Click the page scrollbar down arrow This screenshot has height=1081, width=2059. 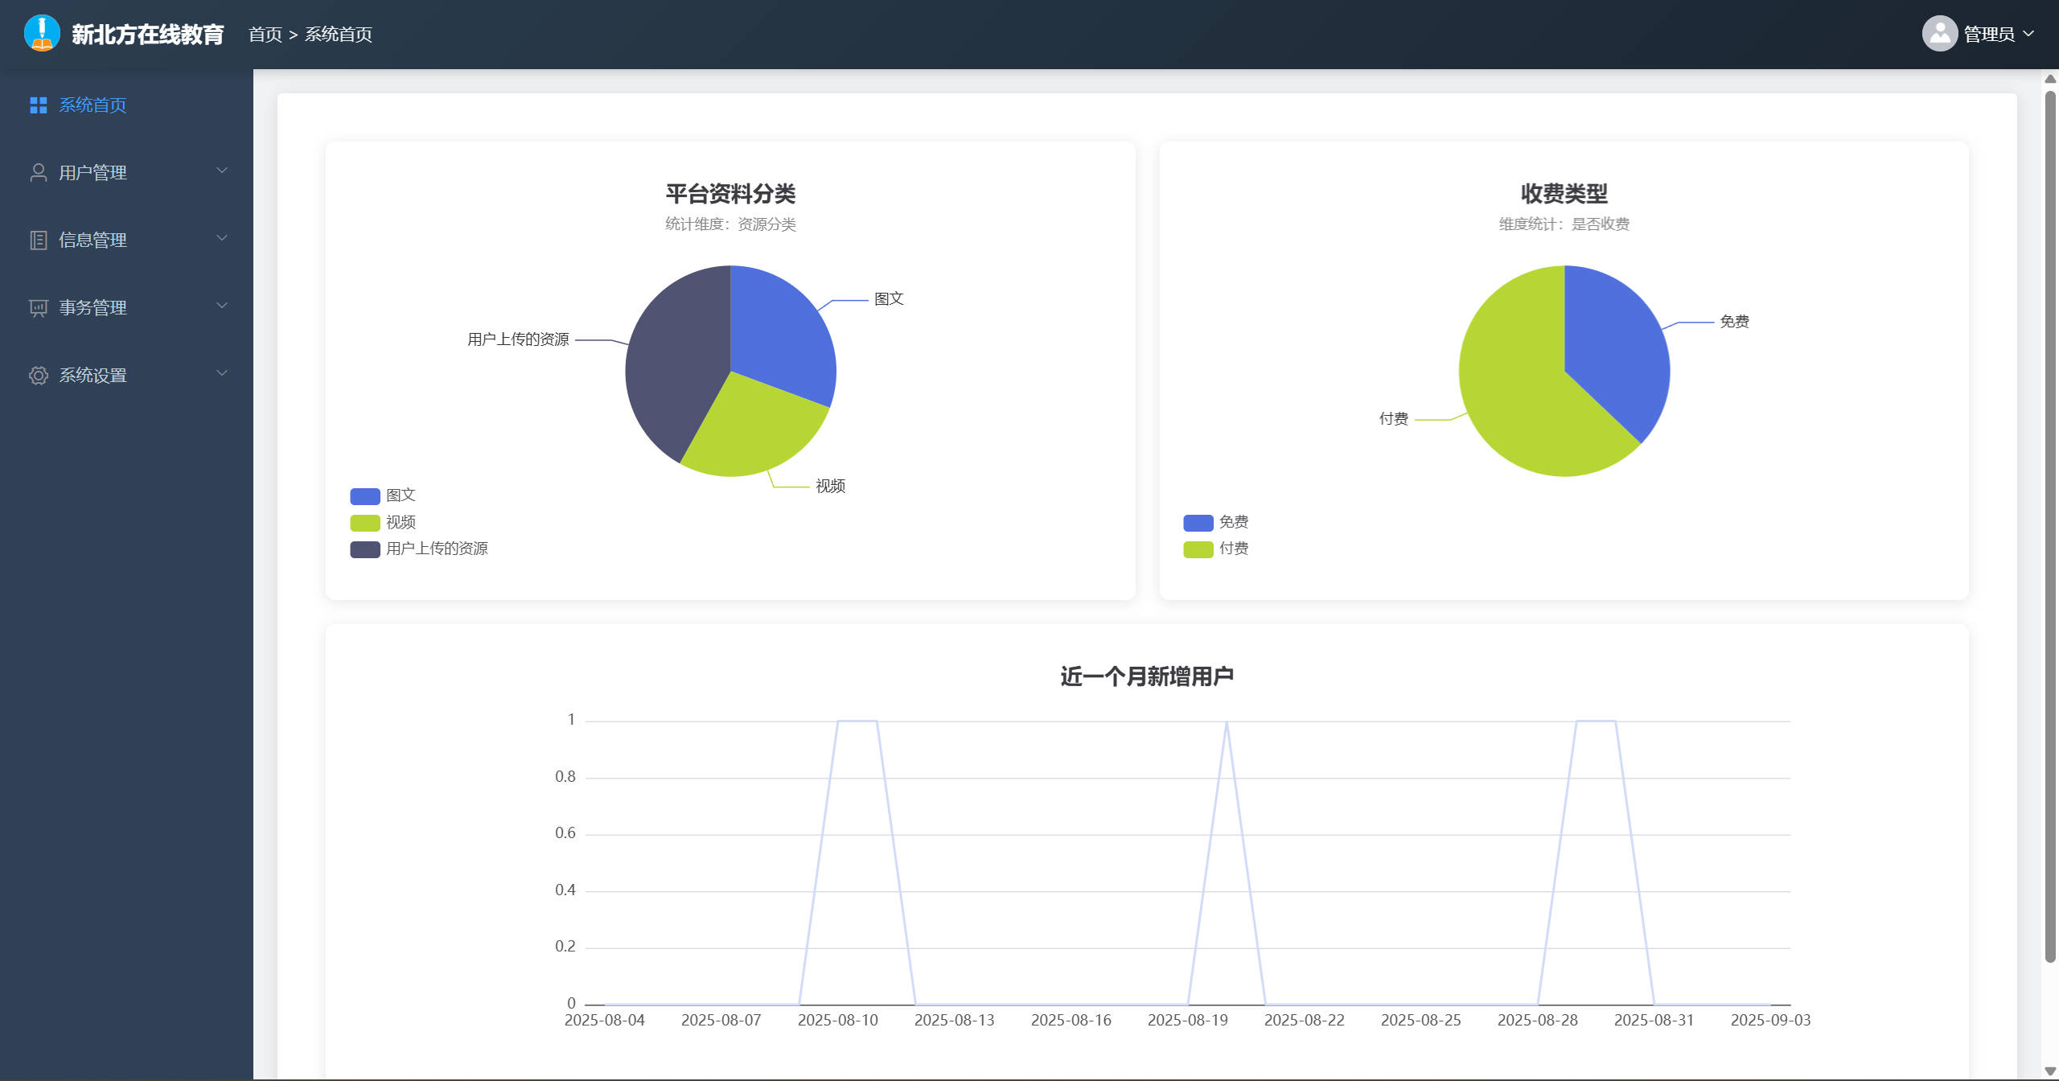click(2050, 1071)
